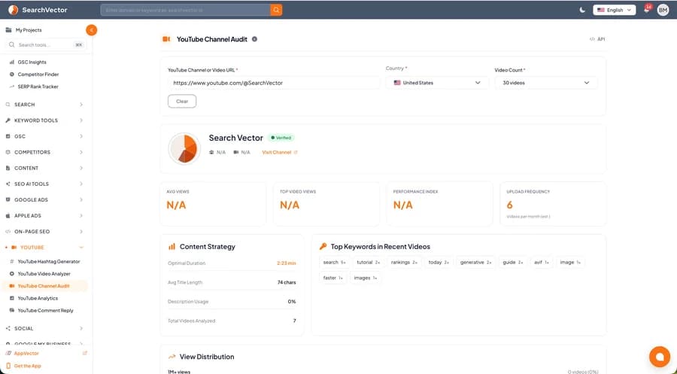Expand the COMPETITORS section

(44, 152)
